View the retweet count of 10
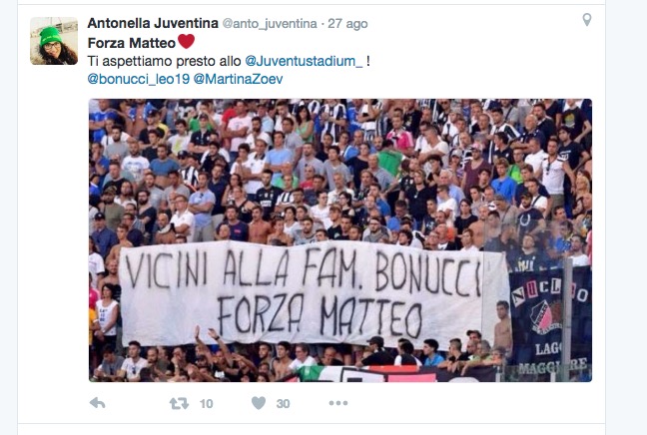 pos(206,404)
